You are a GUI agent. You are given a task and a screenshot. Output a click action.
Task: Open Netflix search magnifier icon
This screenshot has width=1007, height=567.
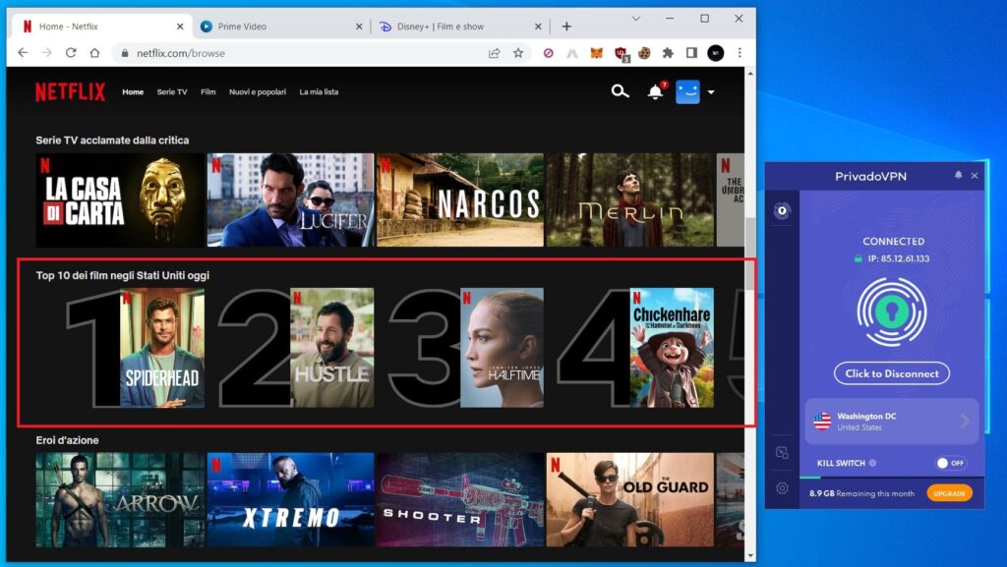620,91
